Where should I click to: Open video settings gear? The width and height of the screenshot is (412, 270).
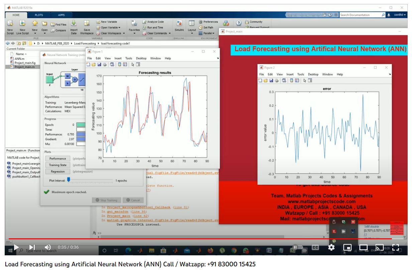pos(331,247)
